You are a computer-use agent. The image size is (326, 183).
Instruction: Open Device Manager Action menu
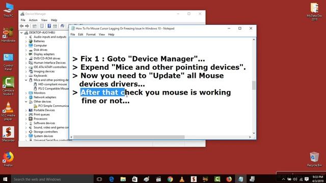click(33, 20)
